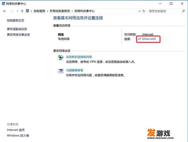Image resolution: width=188 pixels, height=142 pixels.
Task: Click the 专用网络 text
Action: [x=64, y=39]
